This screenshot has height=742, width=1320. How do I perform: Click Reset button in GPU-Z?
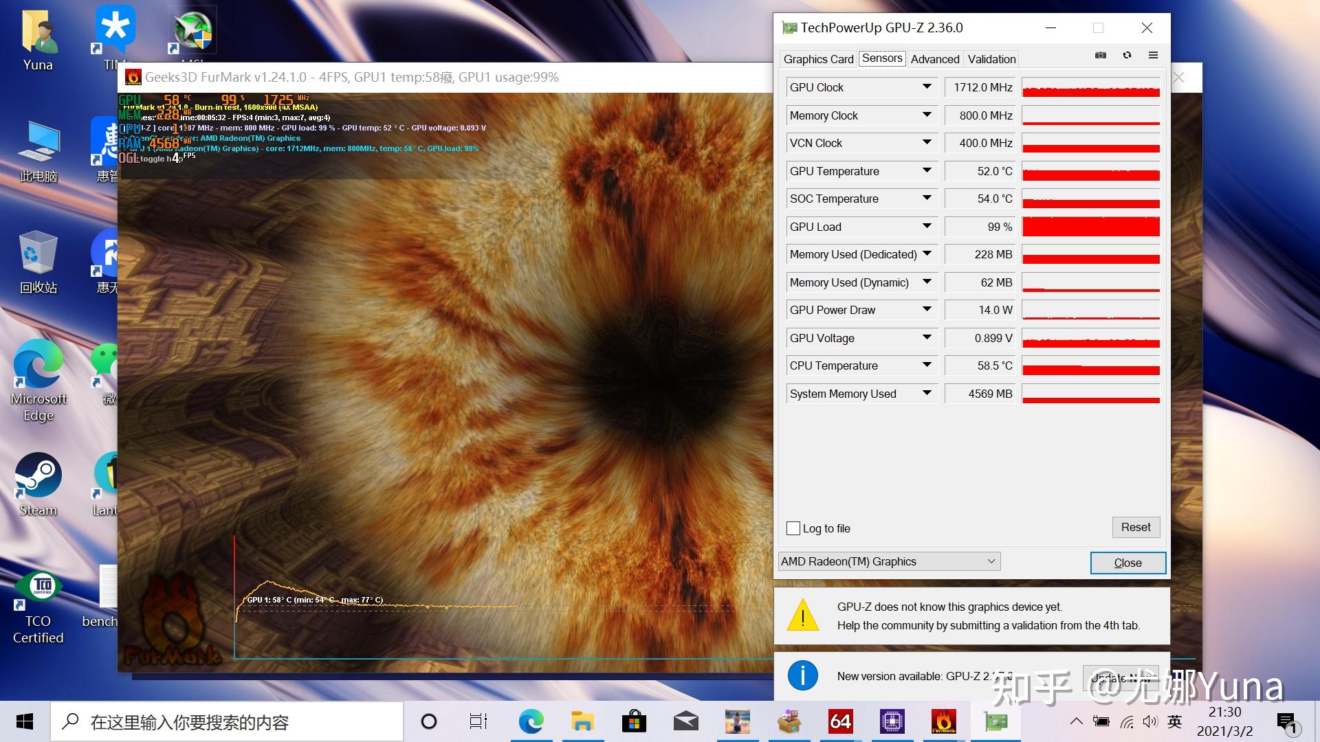point(1135,527)
